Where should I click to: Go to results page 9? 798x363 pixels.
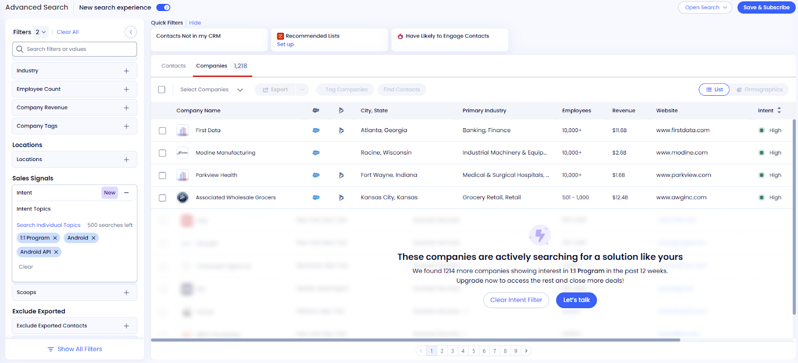pos(516,351)
